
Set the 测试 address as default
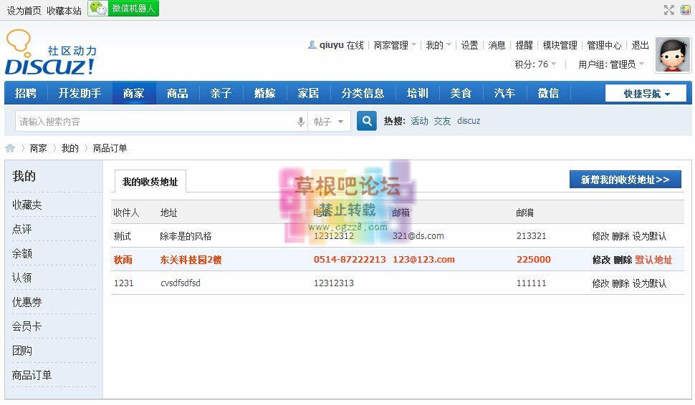click(x=649, y=236)
